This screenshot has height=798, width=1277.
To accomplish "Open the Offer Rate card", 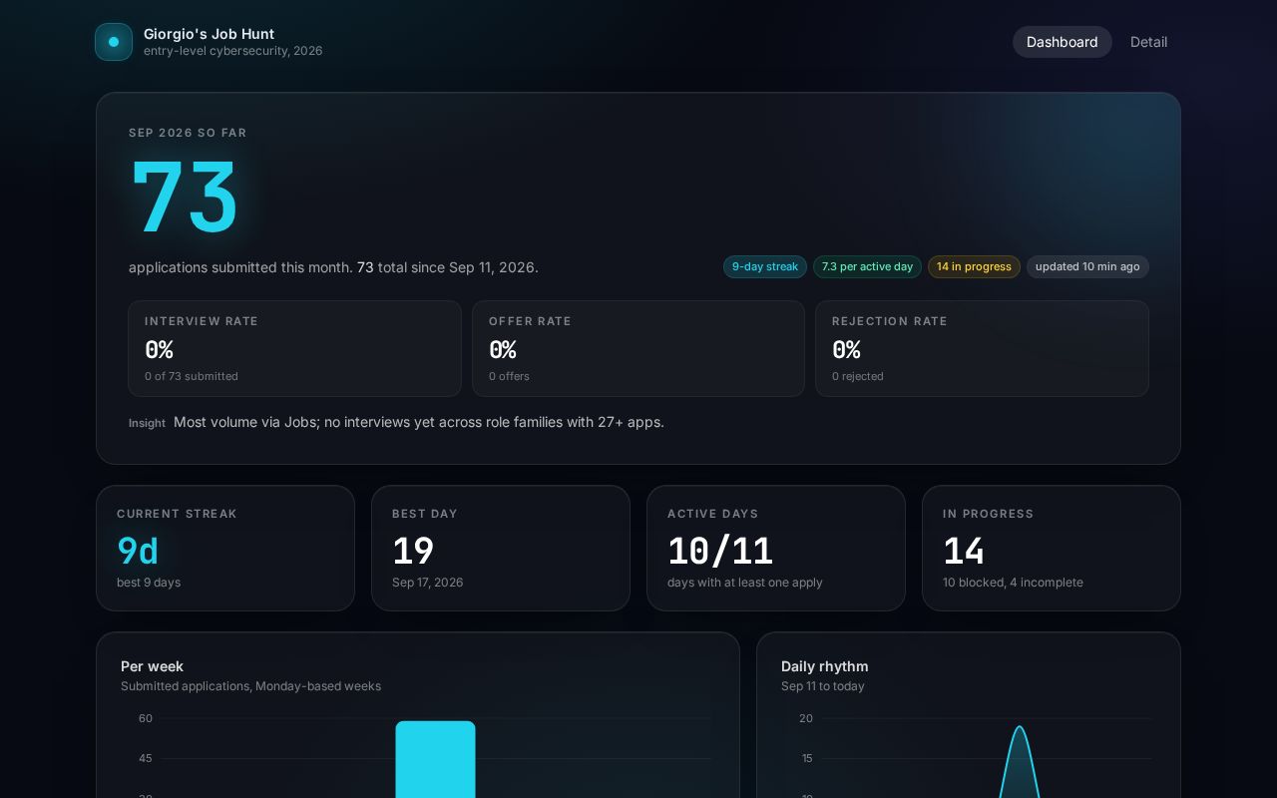I will coord(638,348).
